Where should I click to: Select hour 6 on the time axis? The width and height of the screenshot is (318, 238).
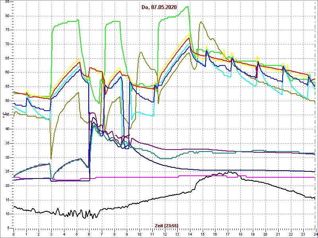(89, 234)
